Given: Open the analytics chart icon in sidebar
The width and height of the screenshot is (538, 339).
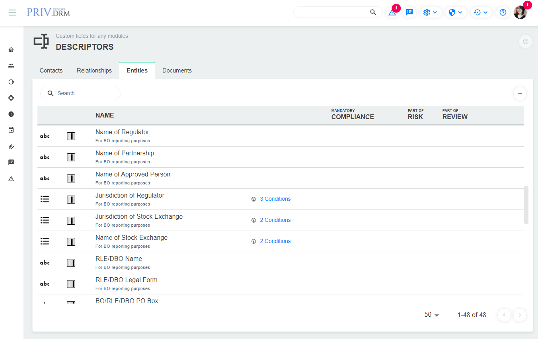Looking at the screenshot, I should point(11,147).
